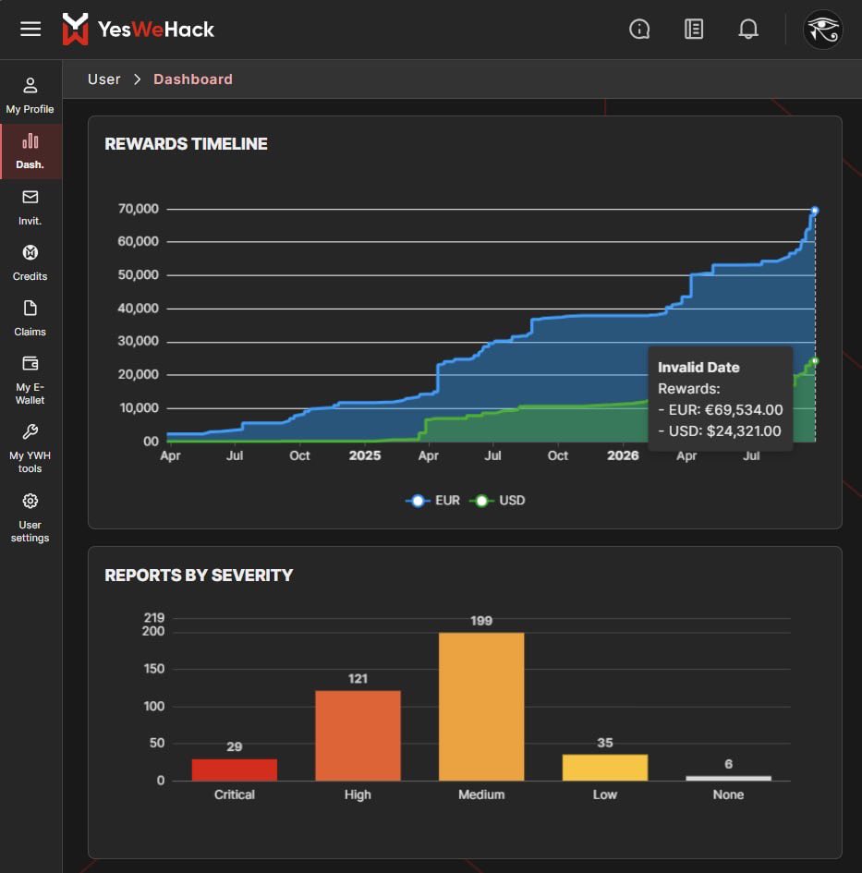Click the 121 value above High bar
Screen dimensions: 862x873
tap(358, 679)
